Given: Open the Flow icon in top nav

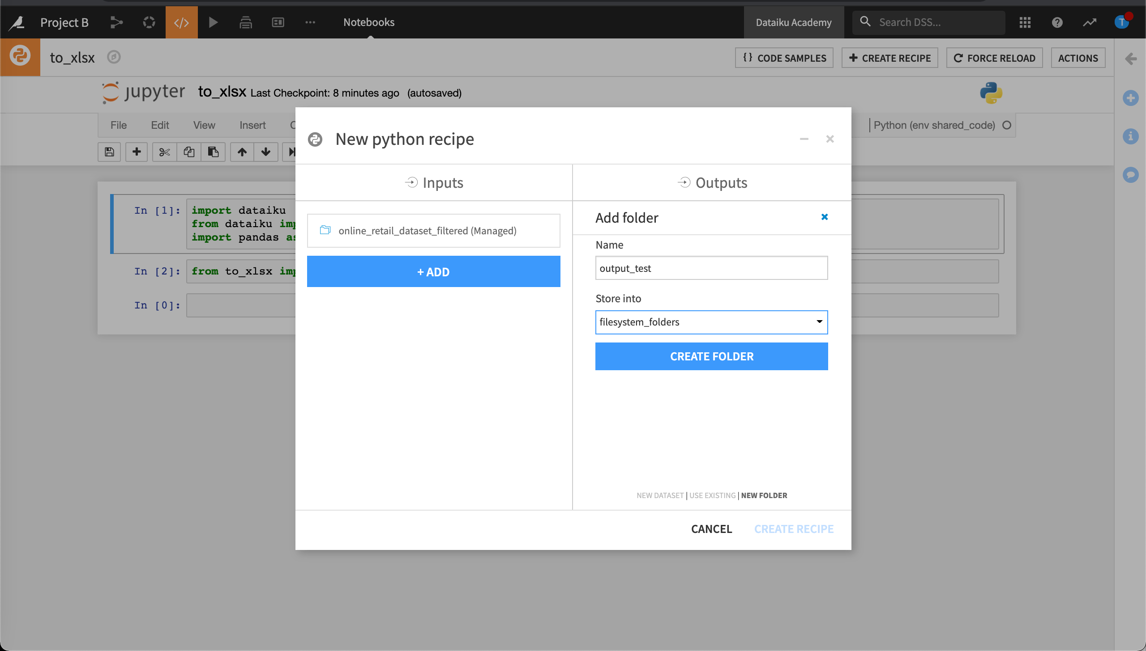Looking at the screenshot, I should tap(116, 22).
